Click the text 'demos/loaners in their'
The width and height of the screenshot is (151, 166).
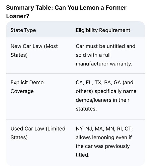tap(103, 100)
